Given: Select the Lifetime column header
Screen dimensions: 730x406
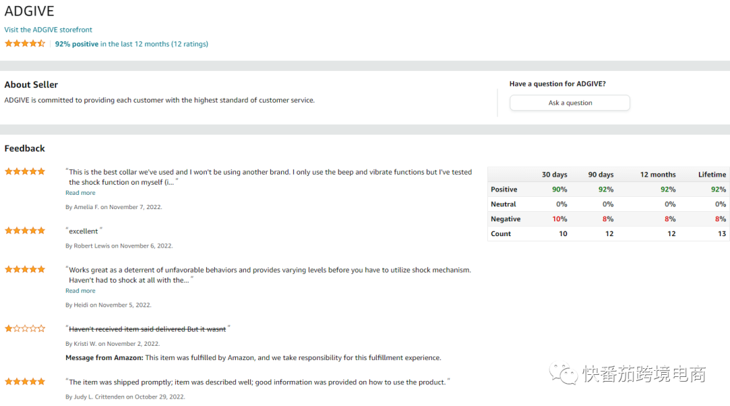Looking at the screenshot, I should click(712, 175).
